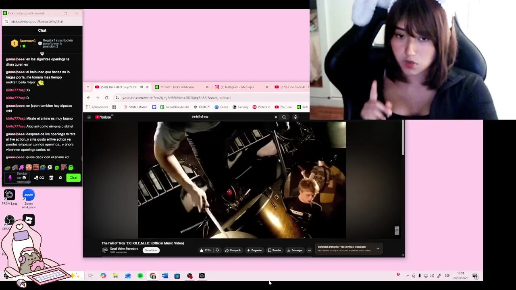Activate YouTube voice search microphone
The height and width of the screenshot is (290, 516).
tap(295, 117)
